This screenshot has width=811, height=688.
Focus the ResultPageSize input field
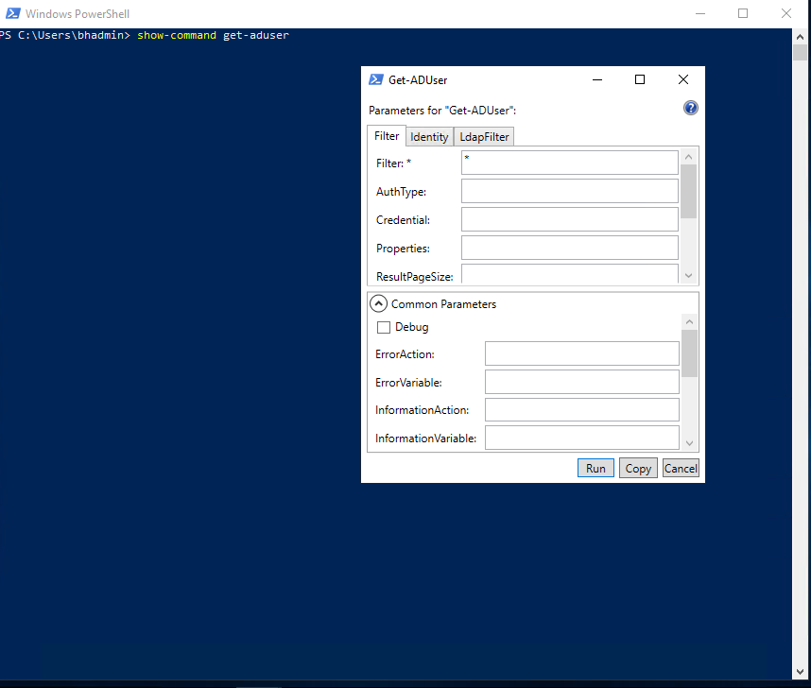pos(569,274)
